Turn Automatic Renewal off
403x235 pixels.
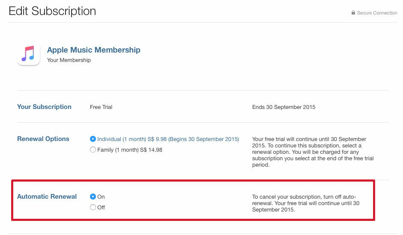point(93,207)
